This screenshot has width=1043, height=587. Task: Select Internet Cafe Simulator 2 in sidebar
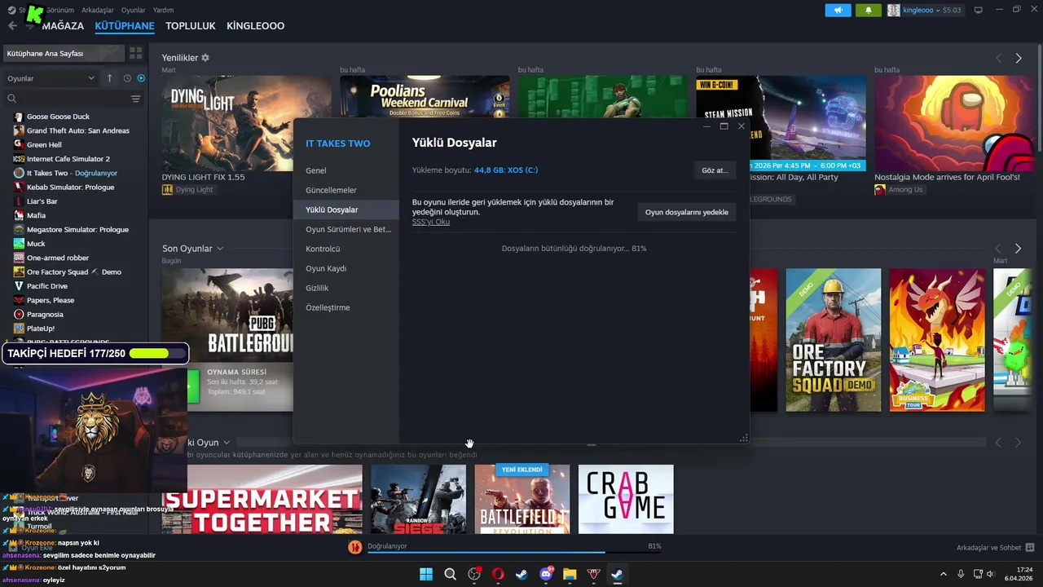tap(68, 159)
